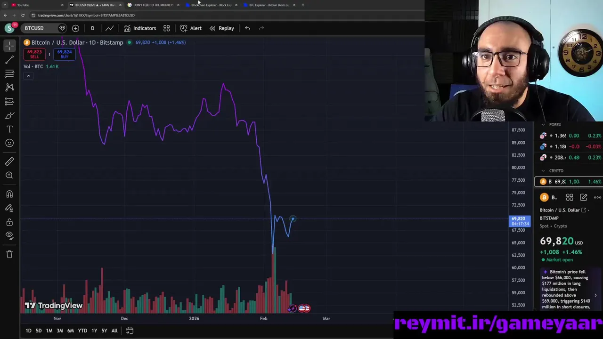This screenshot has width=603, height=339.
Task: Open the D interval dropdown
Action: pos(92,28)
